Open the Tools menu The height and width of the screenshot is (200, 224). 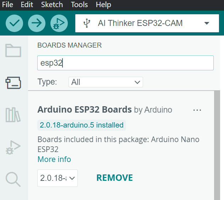[79, 5]
